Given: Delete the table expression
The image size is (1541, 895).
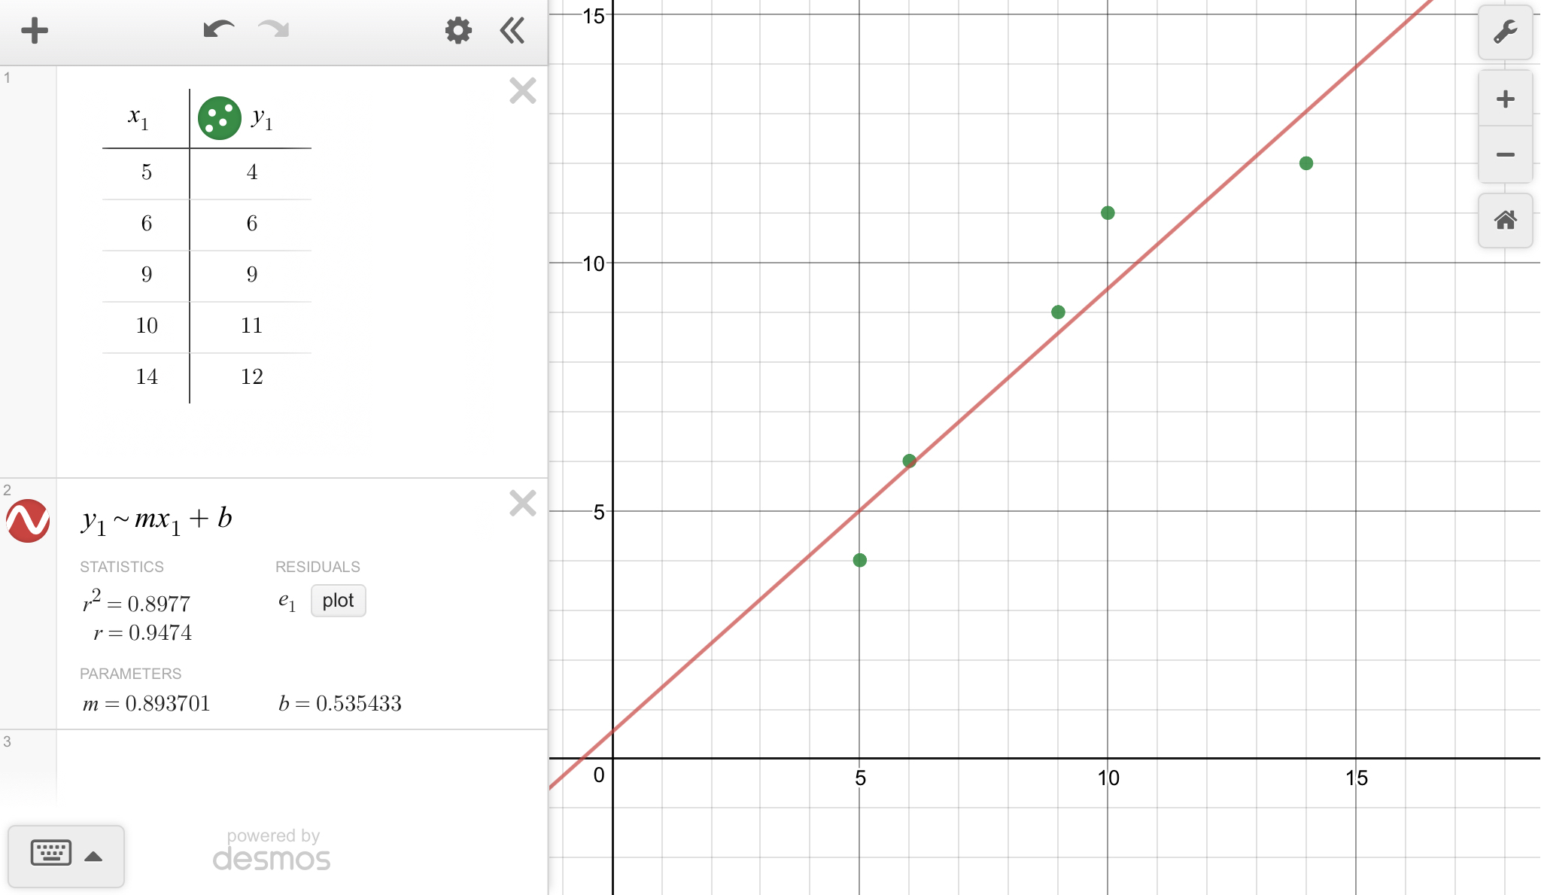Looking at the screenshot, I should [522, 91].
